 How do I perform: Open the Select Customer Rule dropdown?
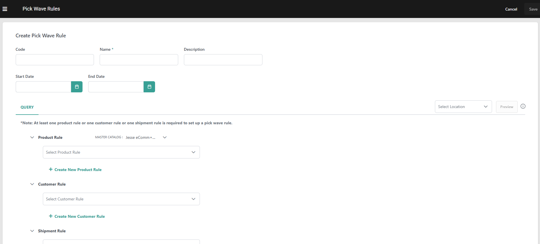click(121, 199)
